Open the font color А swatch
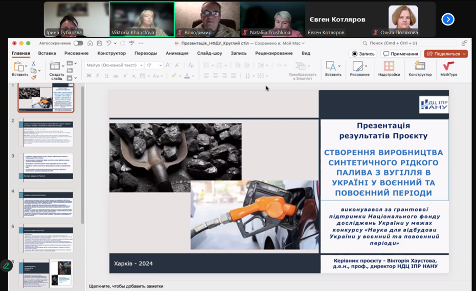Screen dimensions: 476x291 tap(187, 76)
